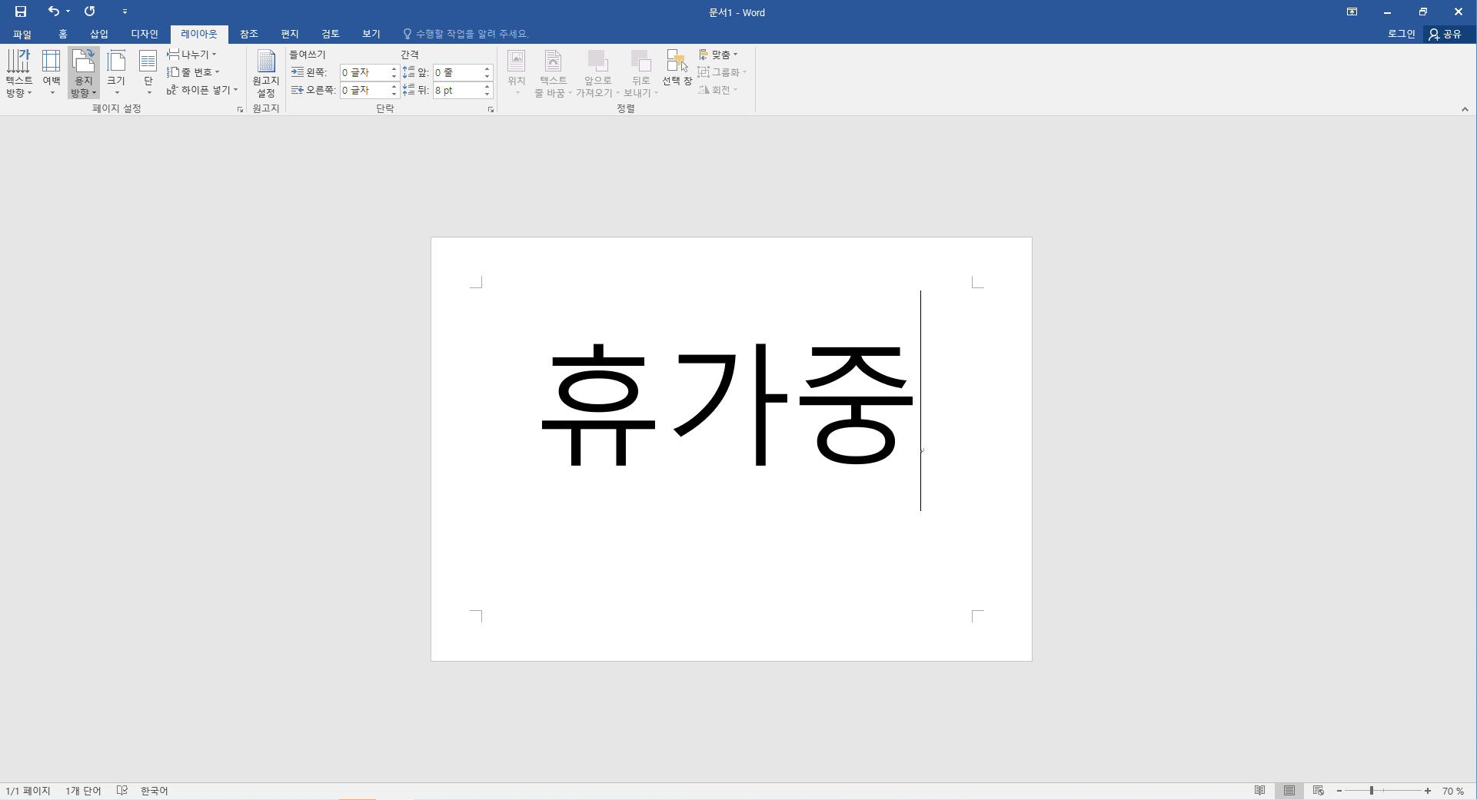Open the 파일 (File) tab

[x=22, y=34]
